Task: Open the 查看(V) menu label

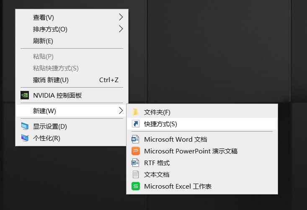Action: (44, 18)
